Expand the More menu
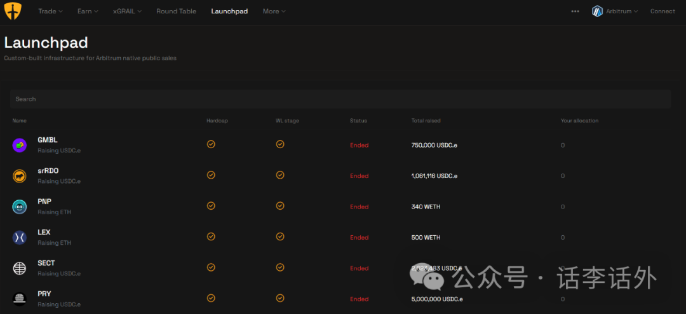The image size is (686, 314). [x=274, y=11]
